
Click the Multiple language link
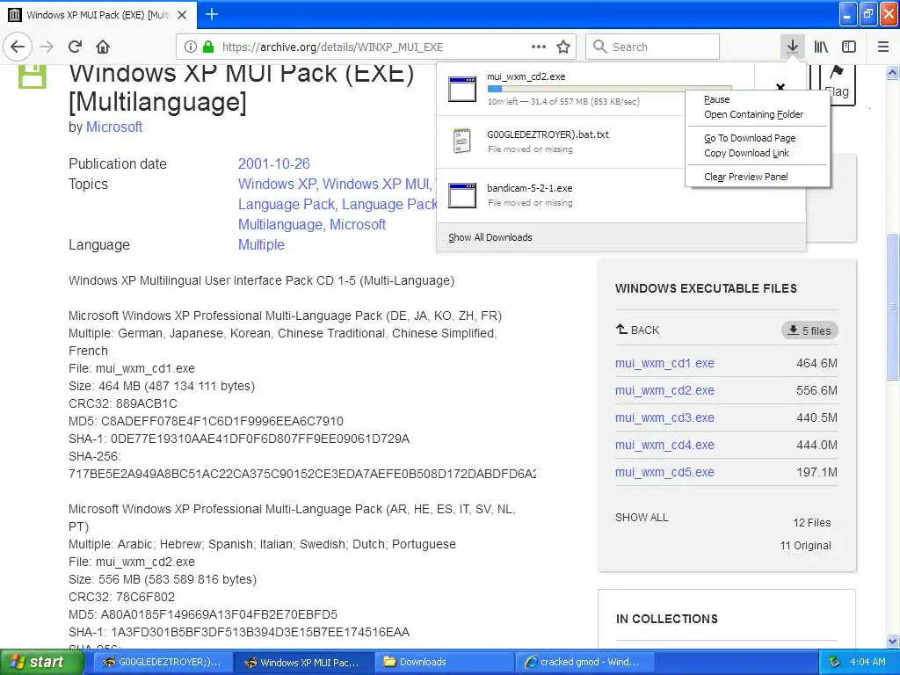(261, 244)
